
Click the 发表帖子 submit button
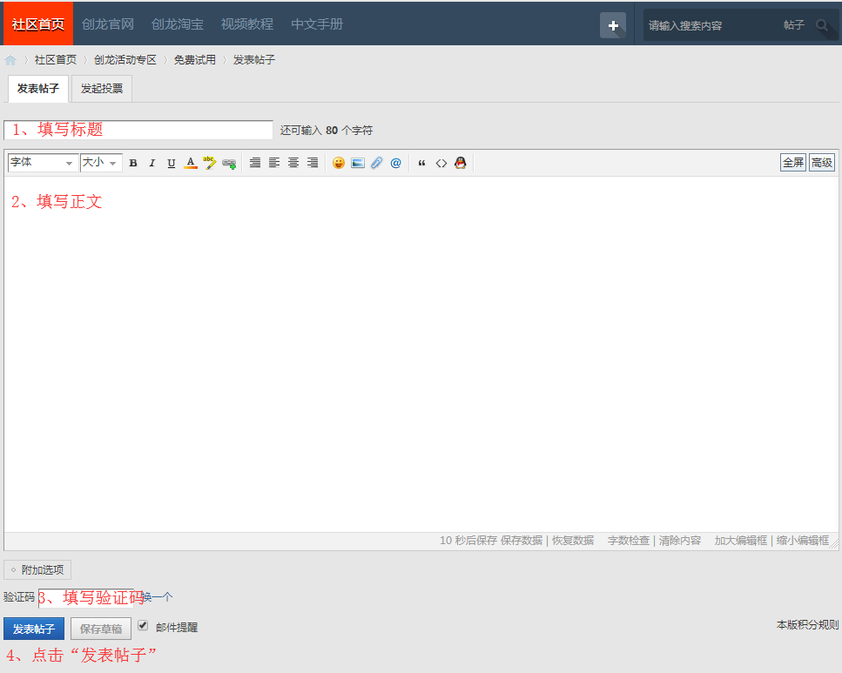click(x=34, y=629)
